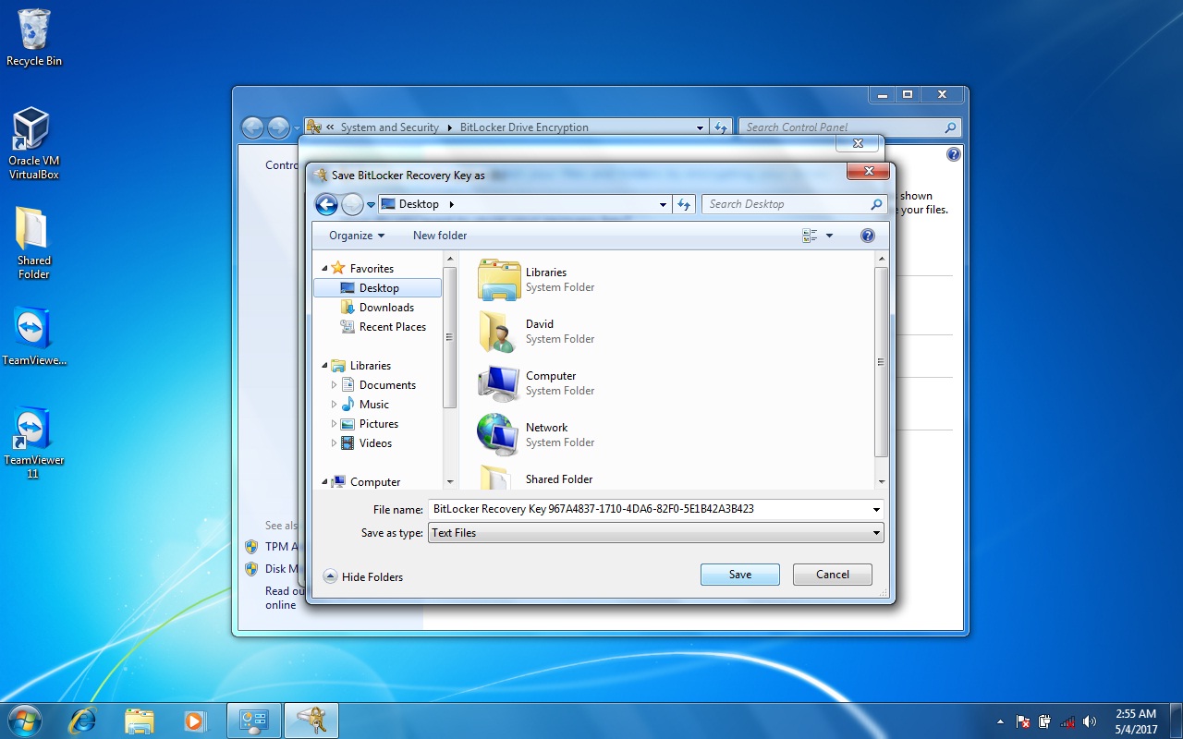Screen dimensions: 1183x739
Task: Click the Search Desktop box
Action: pyautogui.click(x=794, y=204)
